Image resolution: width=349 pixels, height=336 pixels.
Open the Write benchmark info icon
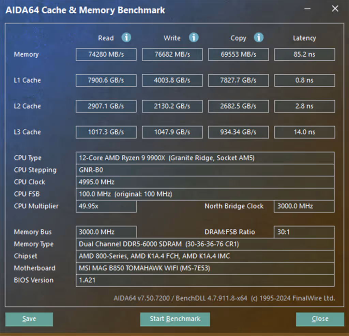[x=194, y=38]
